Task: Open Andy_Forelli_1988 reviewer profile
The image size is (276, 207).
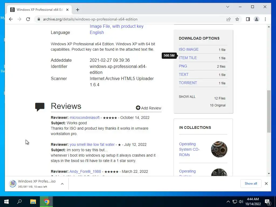Action: point(85,171)
